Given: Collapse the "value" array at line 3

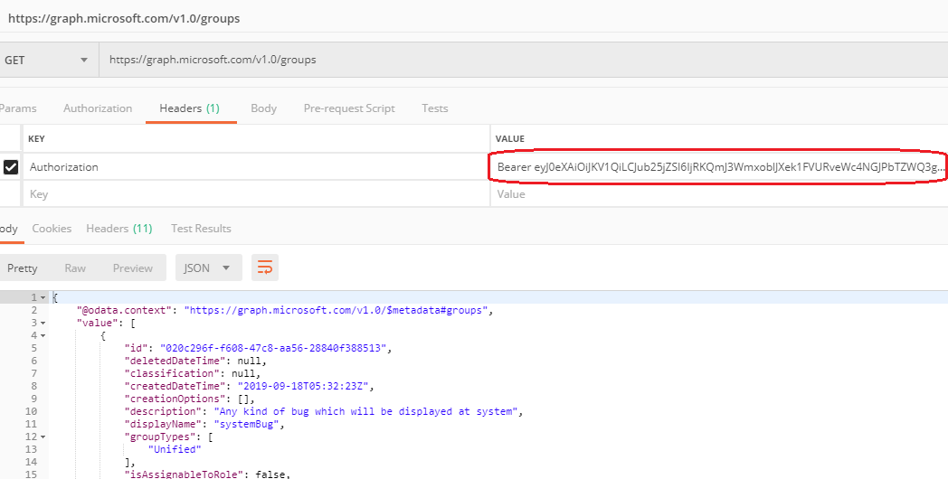Looking at the screenshot, I should (43, 324).
